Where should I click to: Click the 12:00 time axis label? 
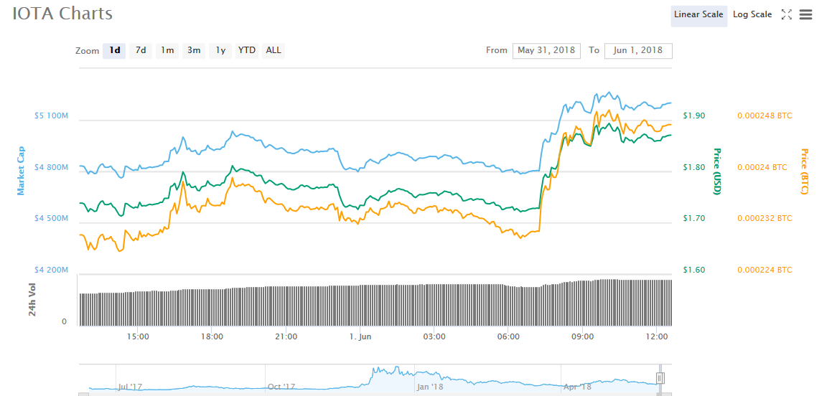pos(657,336)
